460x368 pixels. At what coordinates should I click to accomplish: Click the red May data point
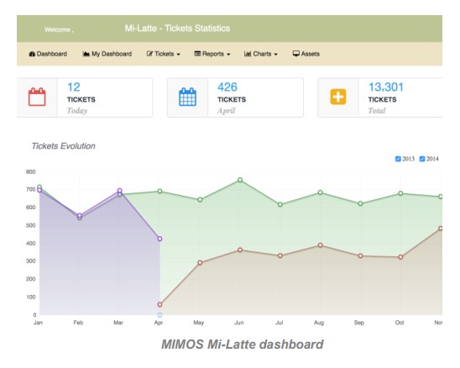coord(200,263)
